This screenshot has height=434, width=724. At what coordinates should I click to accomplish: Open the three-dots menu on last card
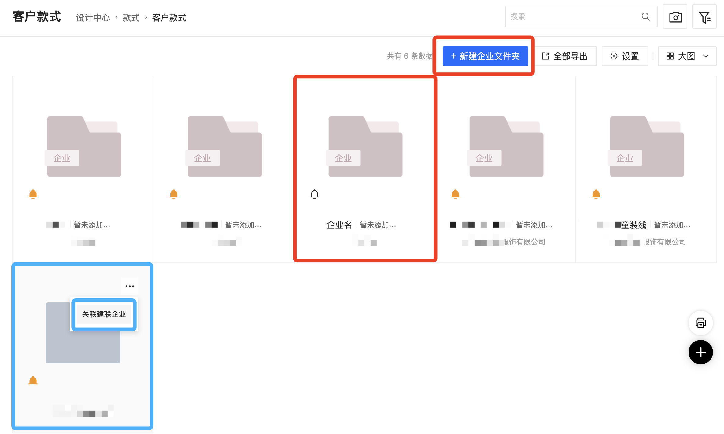(x=130, y=286)
